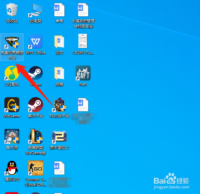
Task: Launch 蒸汽平台 Steam China shortcut
Action: [36, 105]
